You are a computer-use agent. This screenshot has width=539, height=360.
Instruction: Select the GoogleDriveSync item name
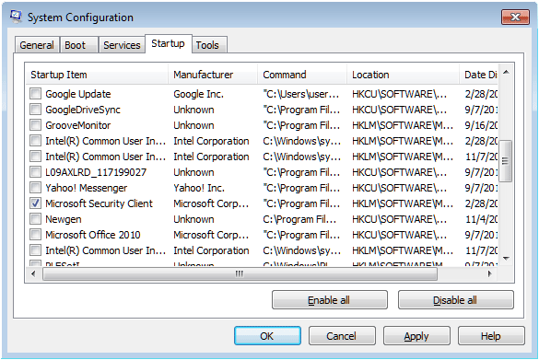(x=83, y=110)
